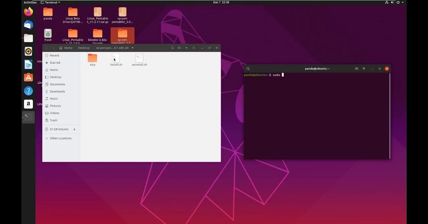Select the highlighted xp-pen-pentablet desktop folder
Screen dimensions: 428x224
point(122,36)
